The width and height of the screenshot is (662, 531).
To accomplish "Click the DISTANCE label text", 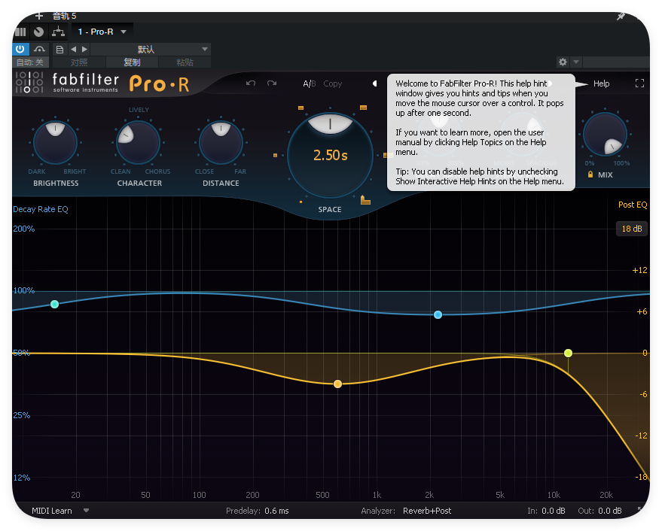I will [221, 183].
